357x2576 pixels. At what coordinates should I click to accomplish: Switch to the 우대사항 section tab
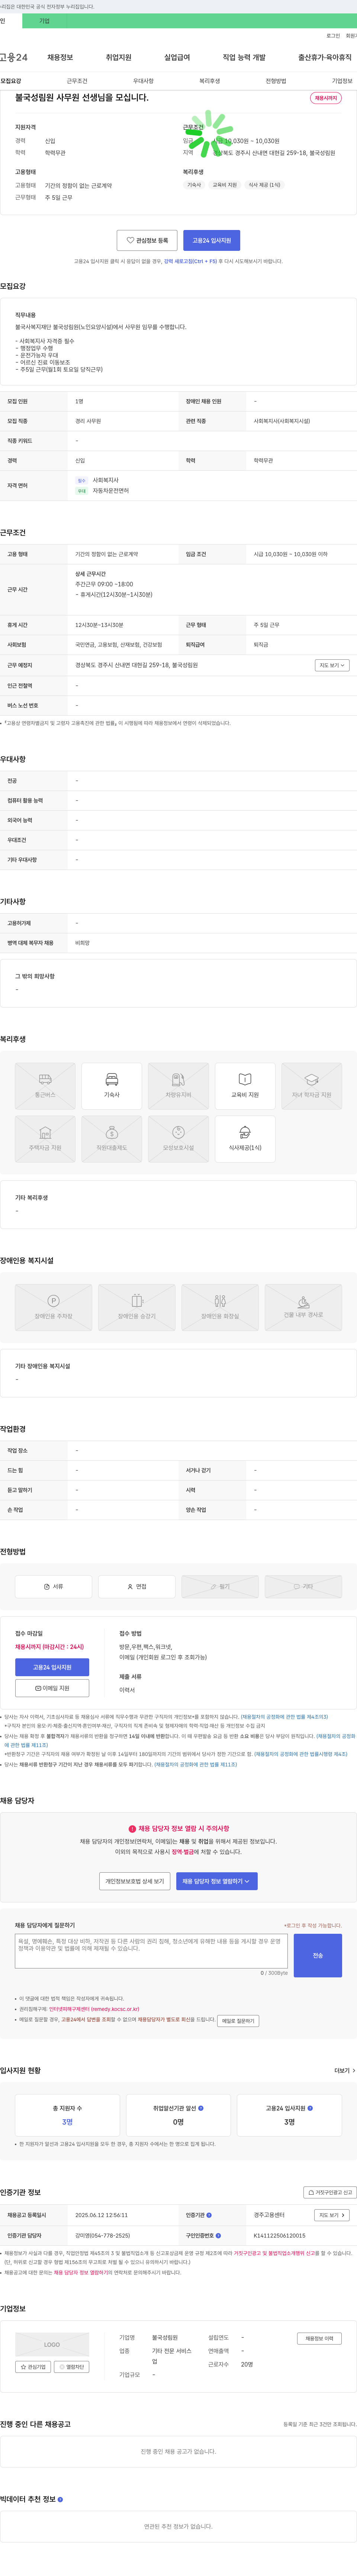coord(144,81)
